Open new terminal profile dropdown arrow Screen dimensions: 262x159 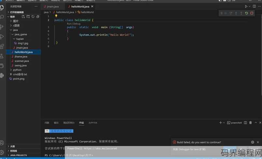[224, 123]
